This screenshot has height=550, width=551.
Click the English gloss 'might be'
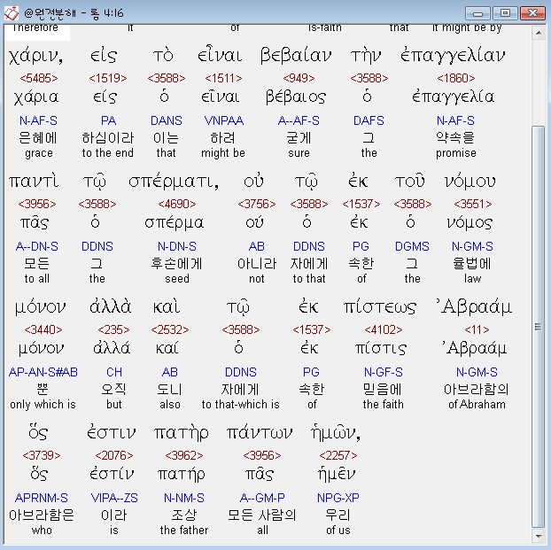223,153
